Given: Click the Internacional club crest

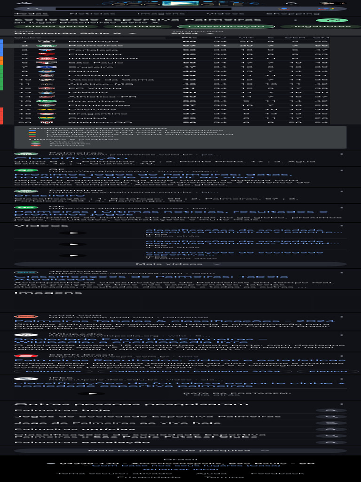Looking at the screenshot, I should [x=47, y=58].
